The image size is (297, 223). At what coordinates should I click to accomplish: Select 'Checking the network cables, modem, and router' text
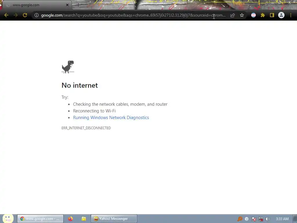(x=120, y=104)
